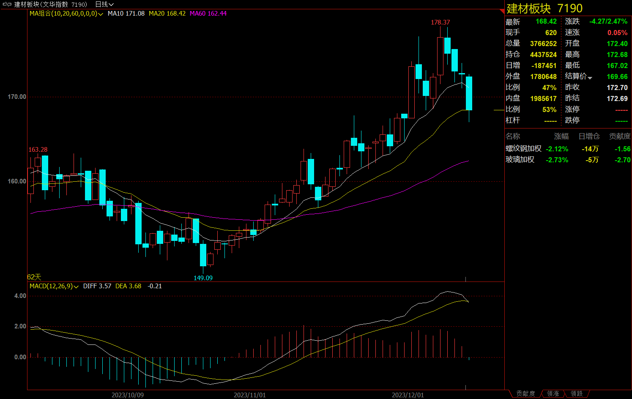This screenshot has height=399, width=632.
Task: Click the DEA 3.68 value
Action: [x=129, y=286]
